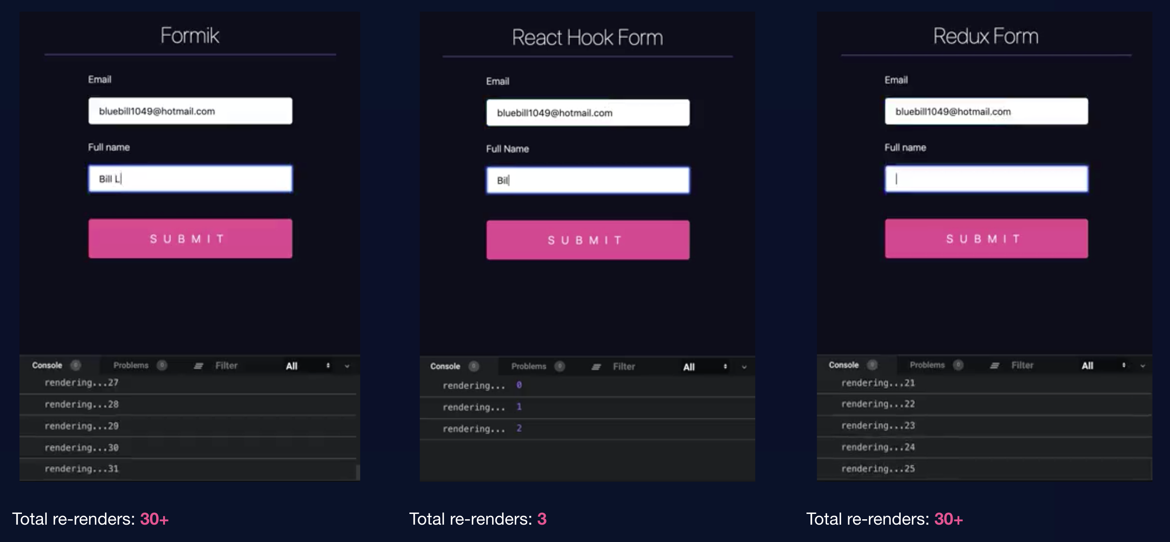Click the Filter box in Redux Form console
This screenshot has width=1170, height=542.
pyautogui.click(x=1022, y=365)
